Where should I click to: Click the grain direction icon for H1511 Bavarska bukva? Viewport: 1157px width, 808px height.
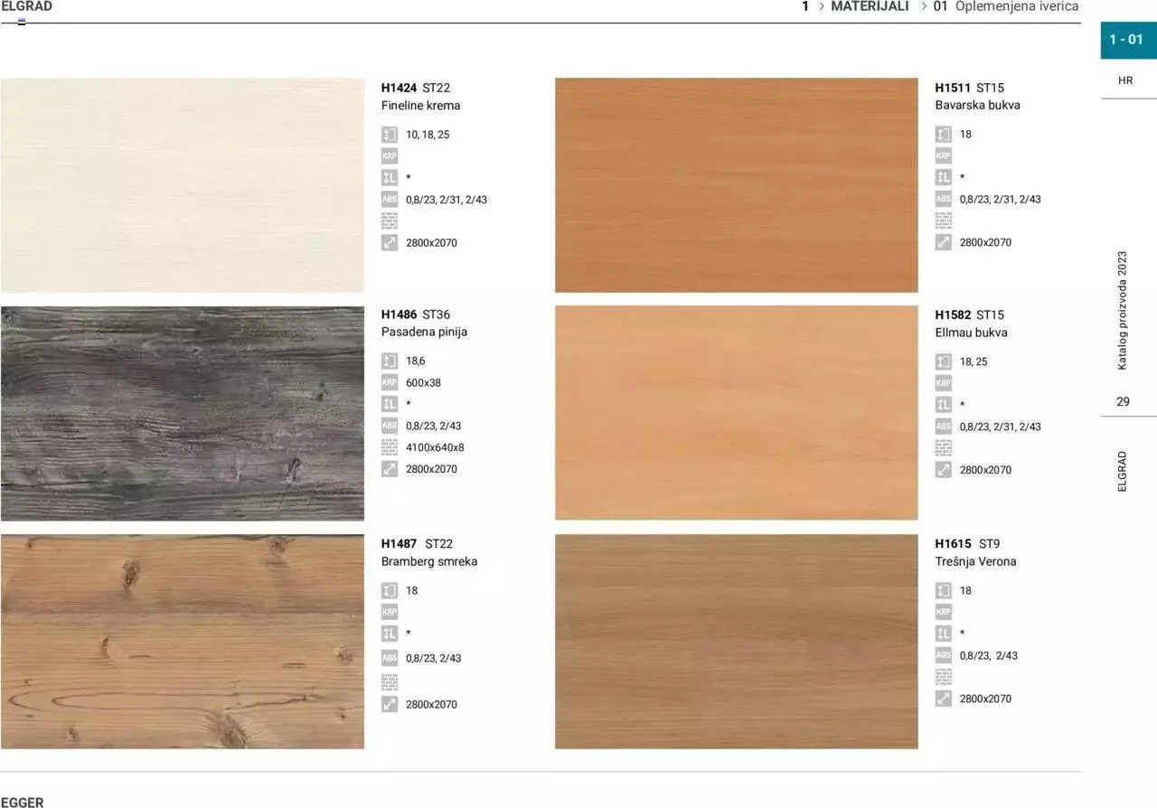[x=943, y=177]
